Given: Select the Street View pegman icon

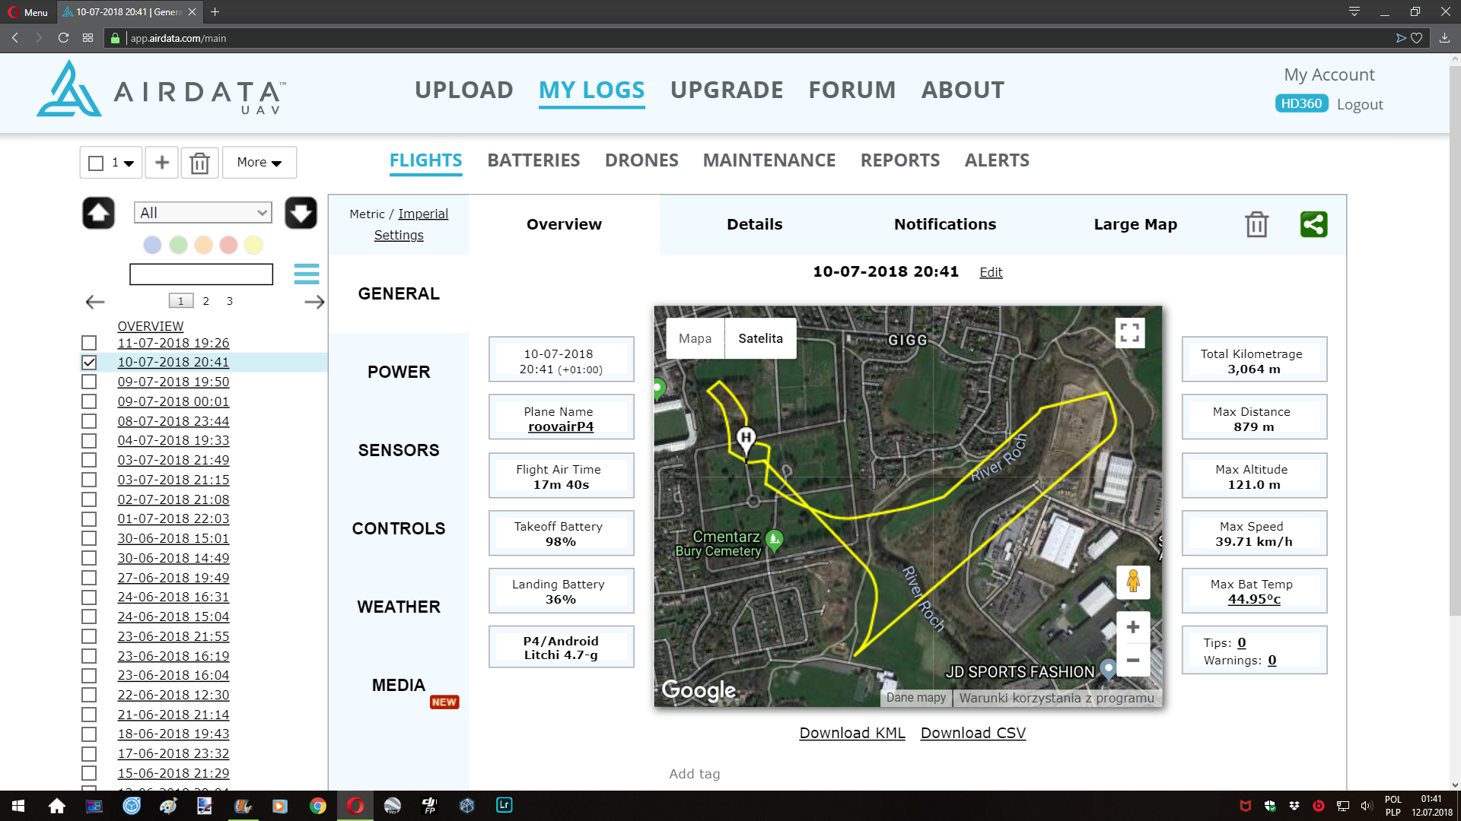Looking at the screenshot, I should point(1133,582).
